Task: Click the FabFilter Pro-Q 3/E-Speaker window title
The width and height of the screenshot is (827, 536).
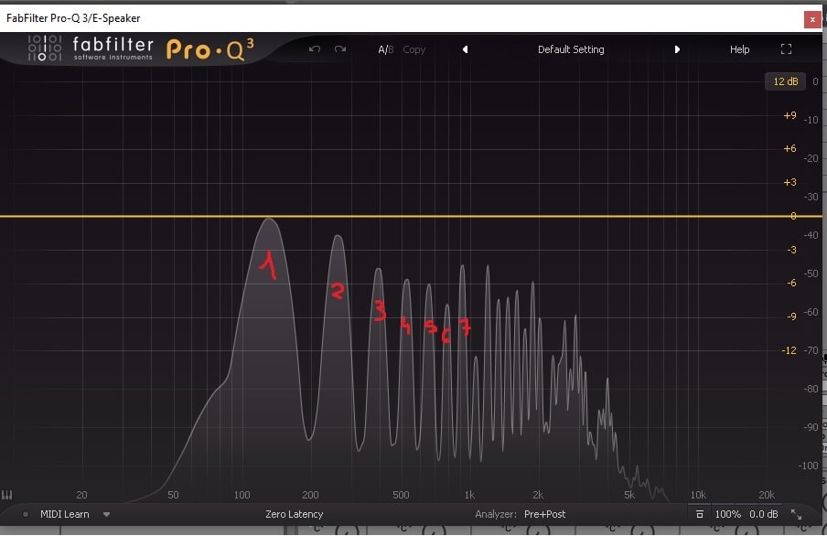Action: [x=73, y=18]
